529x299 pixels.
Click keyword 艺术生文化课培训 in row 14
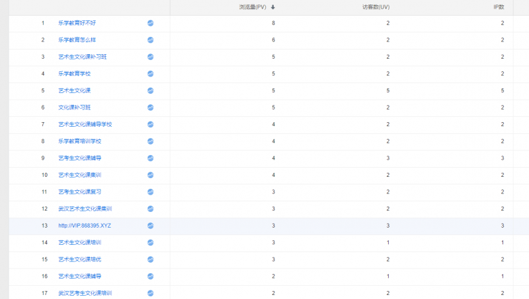coord(79,242)
